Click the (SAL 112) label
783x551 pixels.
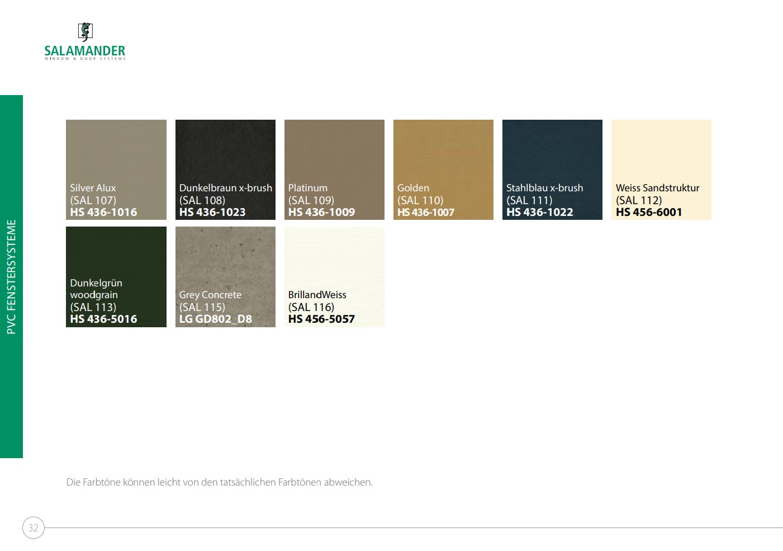[639, 200]
